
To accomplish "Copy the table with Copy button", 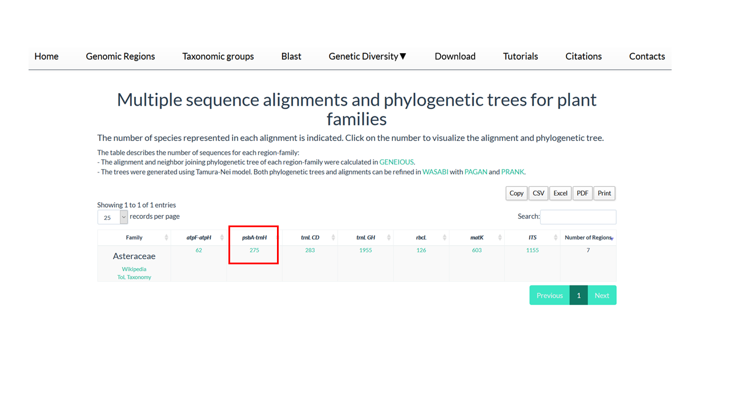I will [x=516, y=193].
